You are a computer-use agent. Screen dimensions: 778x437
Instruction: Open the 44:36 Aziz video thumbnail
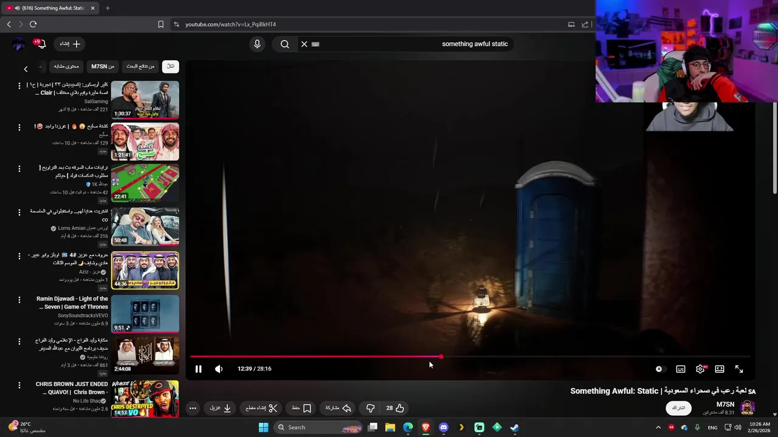pyautogui.click(x=145, y=270)
